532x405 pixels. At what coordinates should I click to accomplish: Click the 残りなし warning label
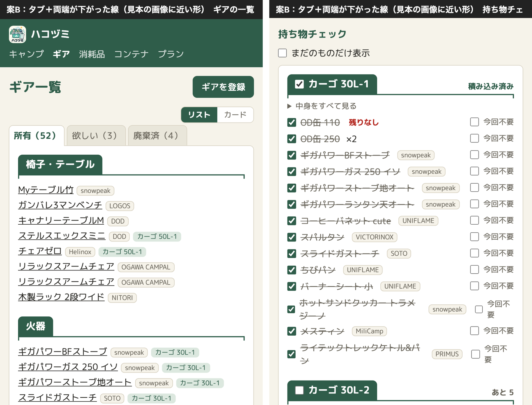[x=364, y=122]
